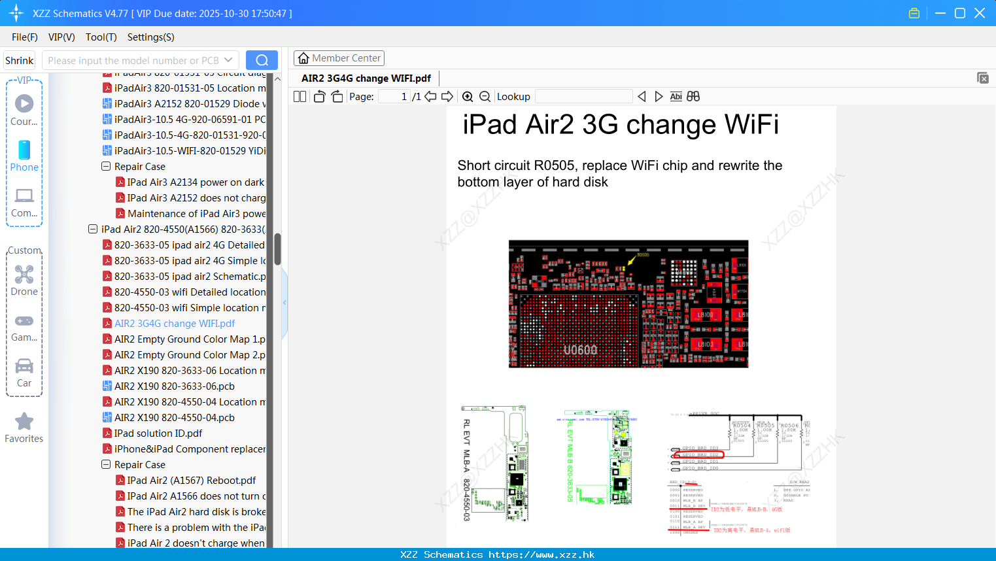Collapse the iPad Air2 Repair Case folder
The height and width of the screenshot is (561, 996).
pyautogui.click(x=106, y=465)
